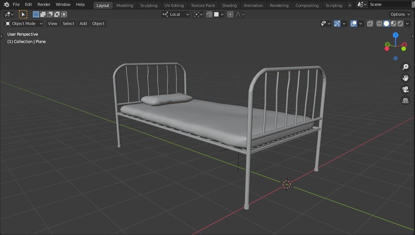Viewport: 415px width, 235px height.
Task: Expand the shading options arrow
Action: tap(407, 24)
